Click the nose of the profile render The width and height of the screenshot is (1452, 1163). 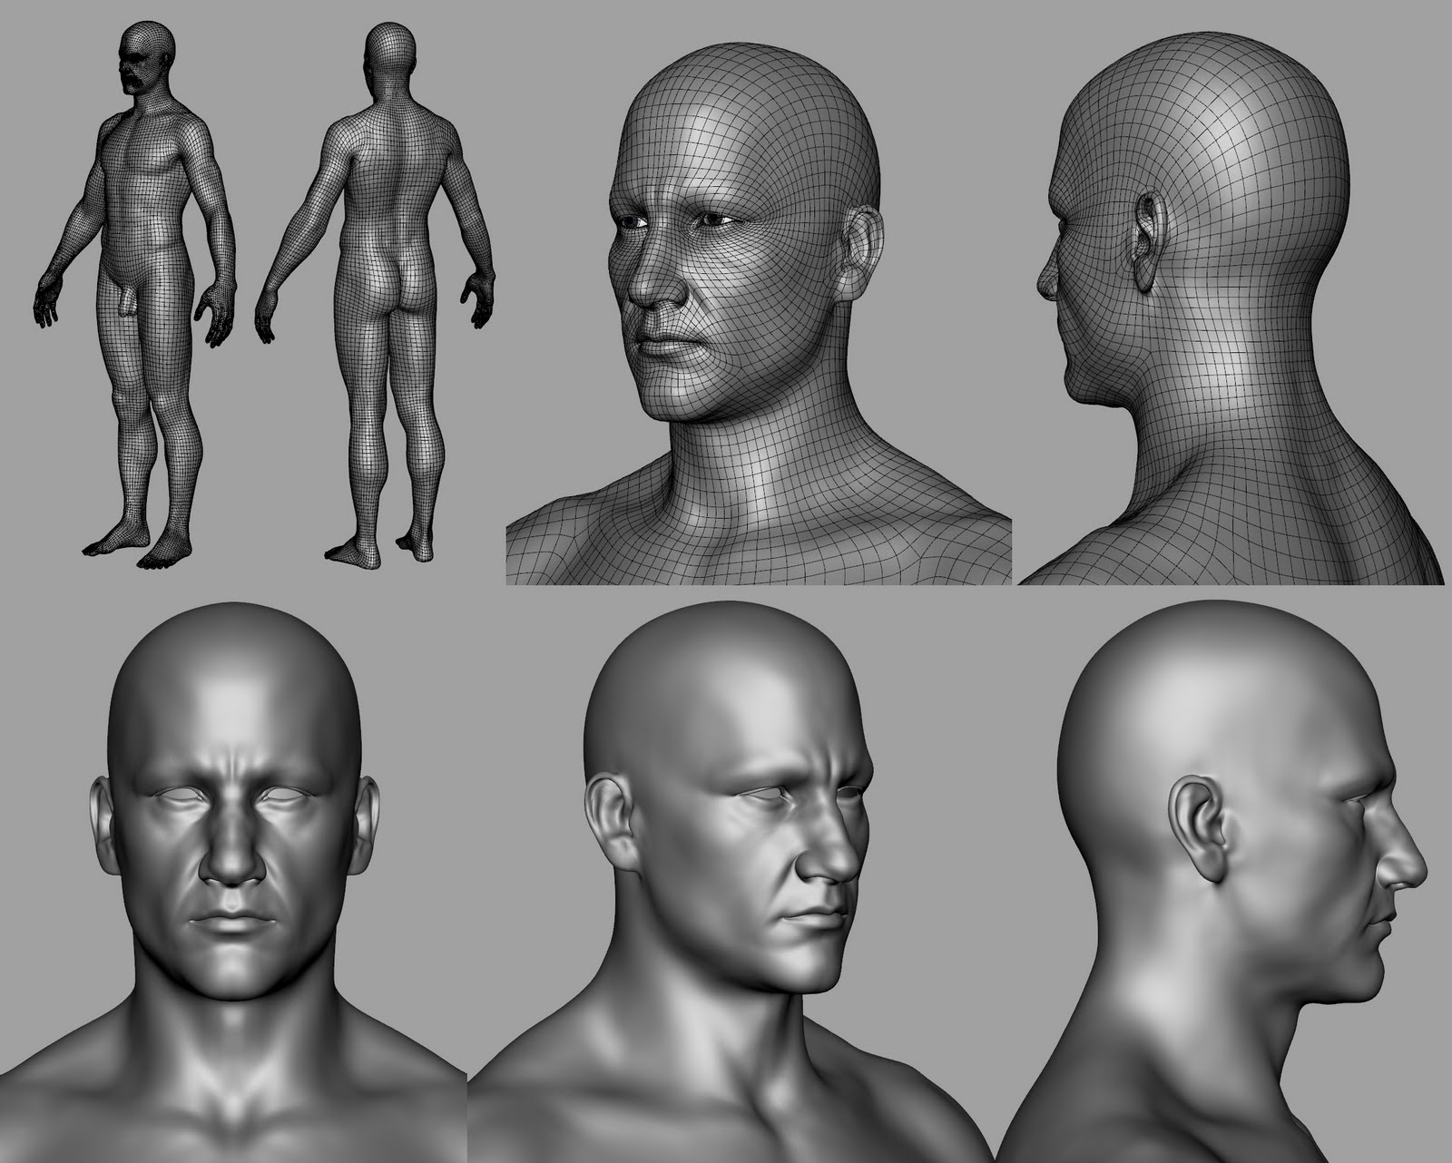point(1402,871)
